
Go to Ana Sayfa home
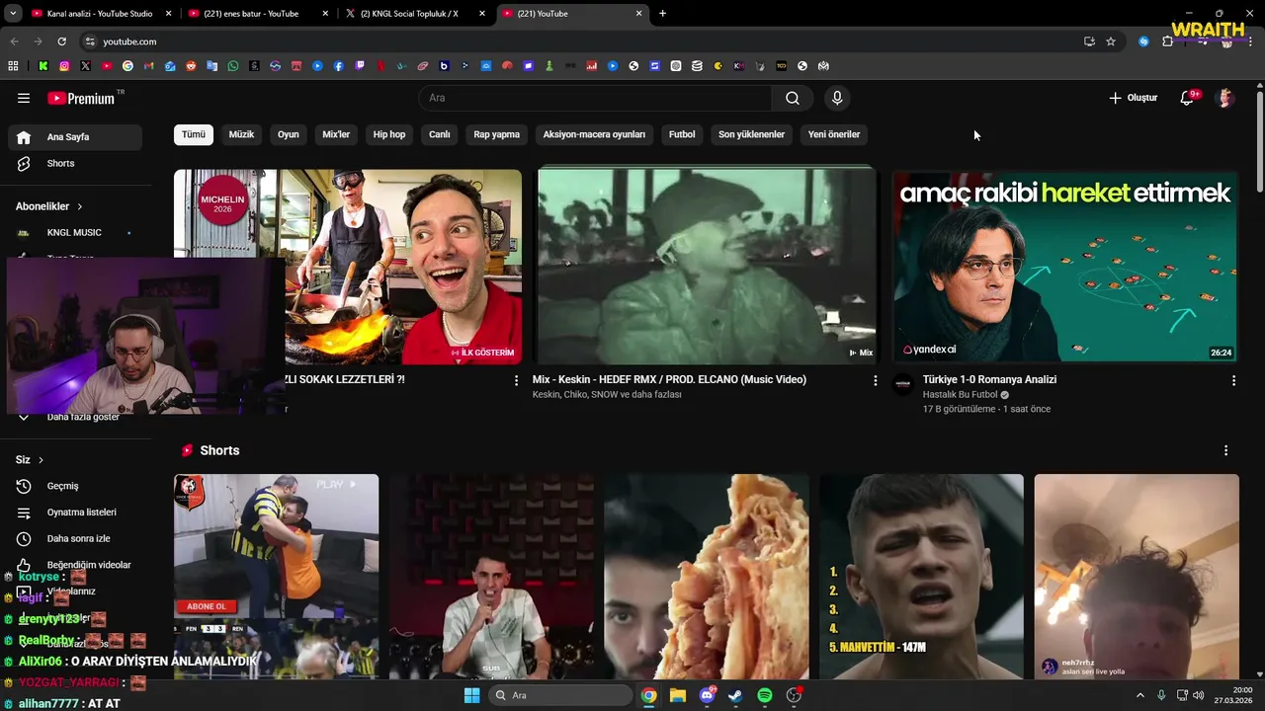click(x=75, y=137)
